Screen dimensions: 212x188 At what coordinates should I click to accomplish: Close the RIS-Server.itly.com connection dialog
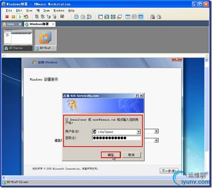[141, 96]
